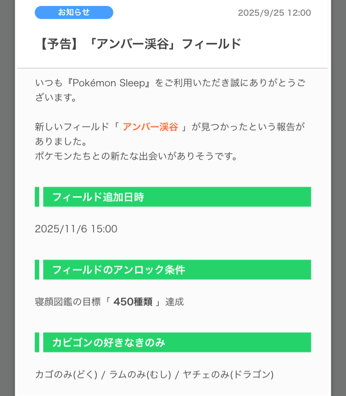Click the 2025/9/25 12:00 post timestamp

tap(274, 13)
